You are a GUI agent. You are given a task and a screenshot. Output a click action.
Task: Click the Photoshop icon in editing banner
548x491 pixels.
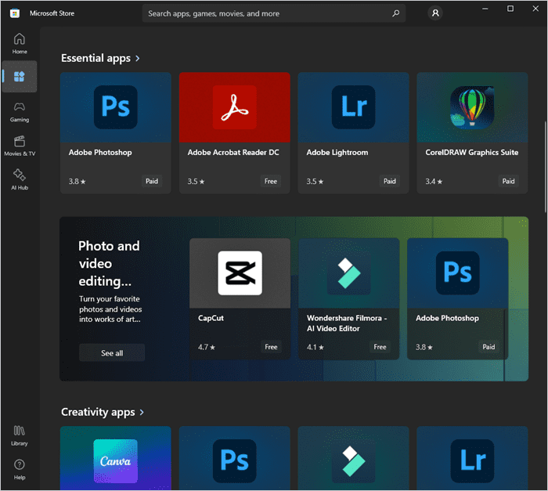pos(458,273)
